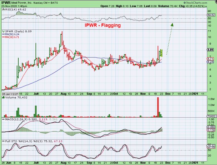The height and width of the screenshot is (165, 217).
Task: Click the tall red volume spike bar
Action: (x=158, y=107)
